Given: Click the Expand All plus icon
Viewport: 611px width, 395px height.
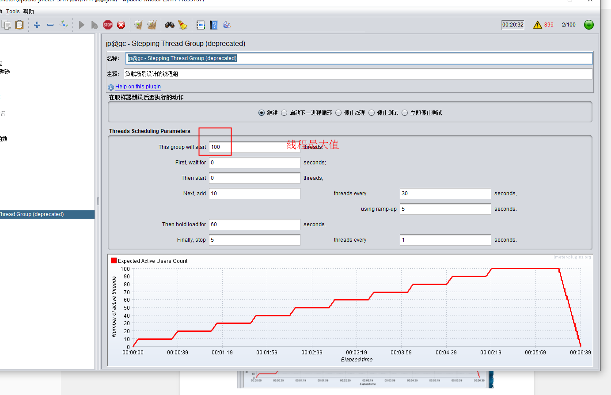Looking at the screenshot, I should (x=37, y=25).
